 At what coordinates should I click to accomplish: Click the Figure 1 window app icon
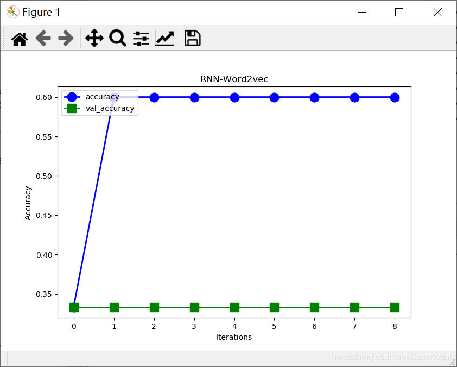point(13,13)
